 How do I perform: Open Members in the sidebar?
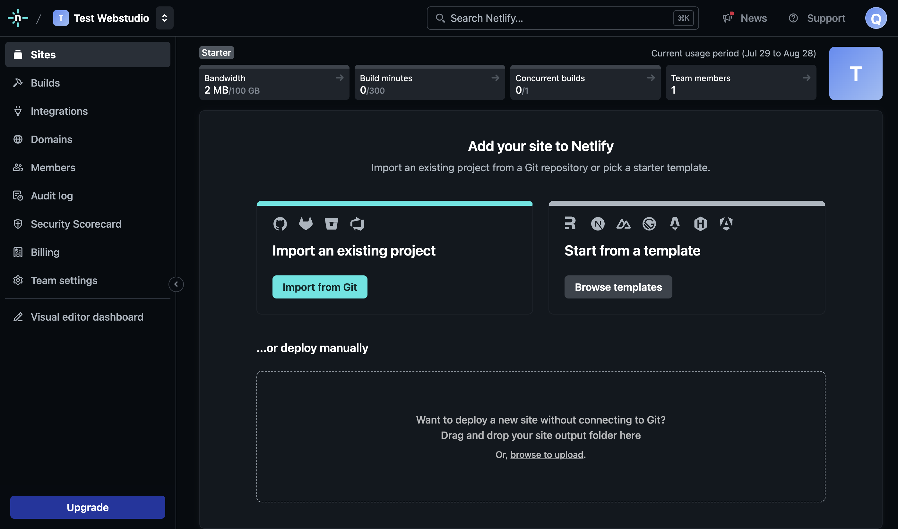click(x=88, y=167)
